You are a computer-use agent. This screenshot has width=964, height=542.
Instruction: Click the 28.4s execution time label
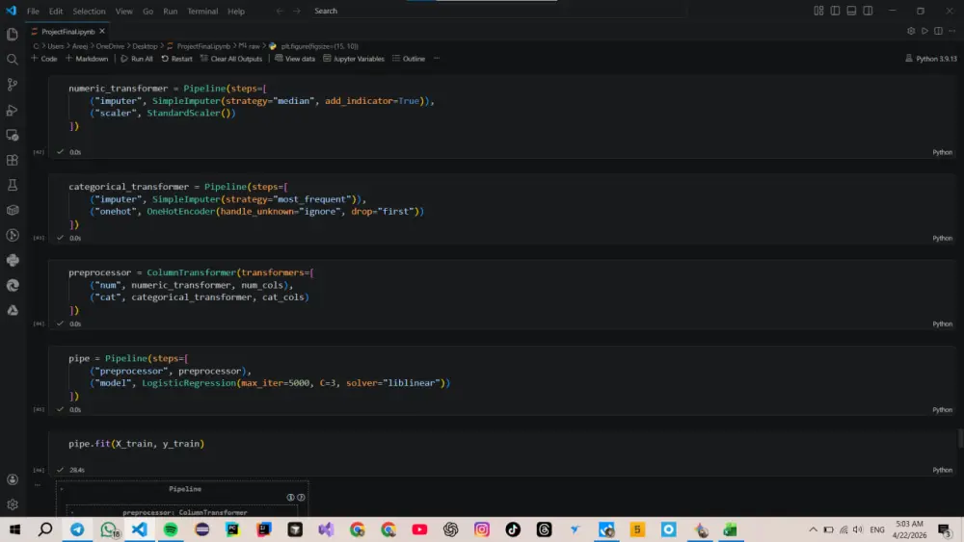(x=77, y=470)
